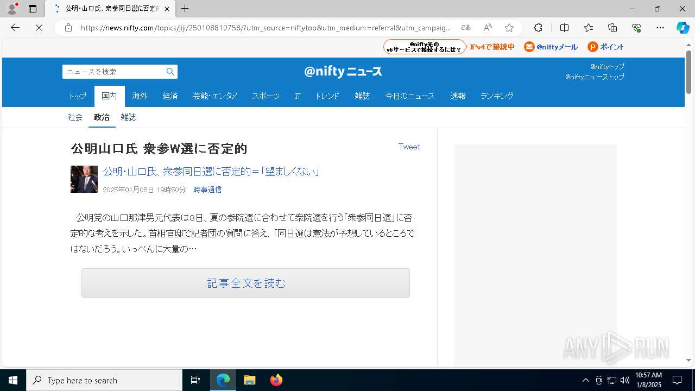Select the 速報 navigation tab
Viewport: 695px width, 391px height.
click(458, 96)
